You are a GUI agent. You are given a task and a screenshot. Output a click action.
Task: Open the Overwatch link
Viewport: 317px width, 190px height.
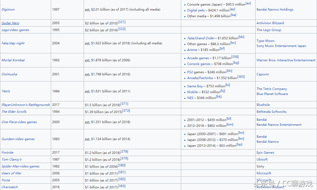[x=10, y=187]
